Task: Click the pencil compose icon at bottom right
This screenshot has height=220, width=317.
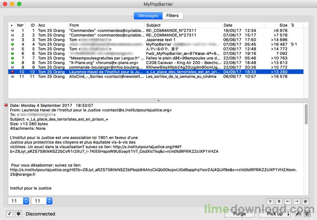Action: tap(299, 214)
